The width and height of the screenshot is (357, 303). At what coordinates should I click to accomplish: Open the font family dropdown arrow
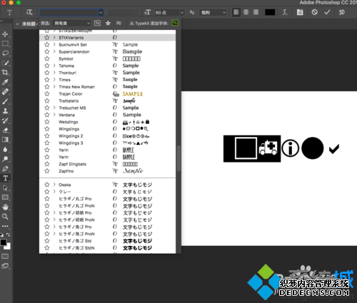pos(101,12)
